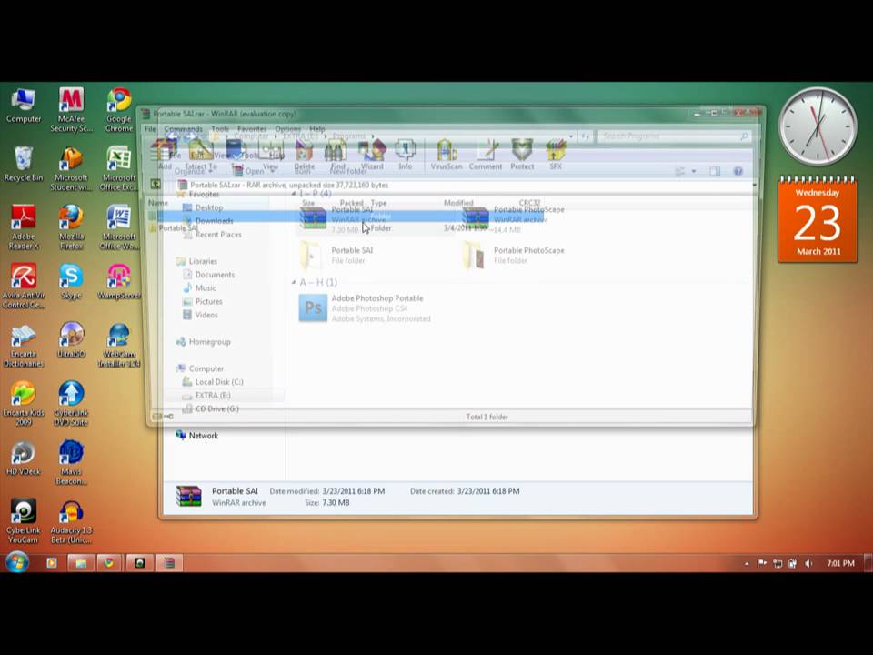The image size is (873, 655).
Task: Click the SFX icon in WinRAR toolbar
Action: coord(556,155)
